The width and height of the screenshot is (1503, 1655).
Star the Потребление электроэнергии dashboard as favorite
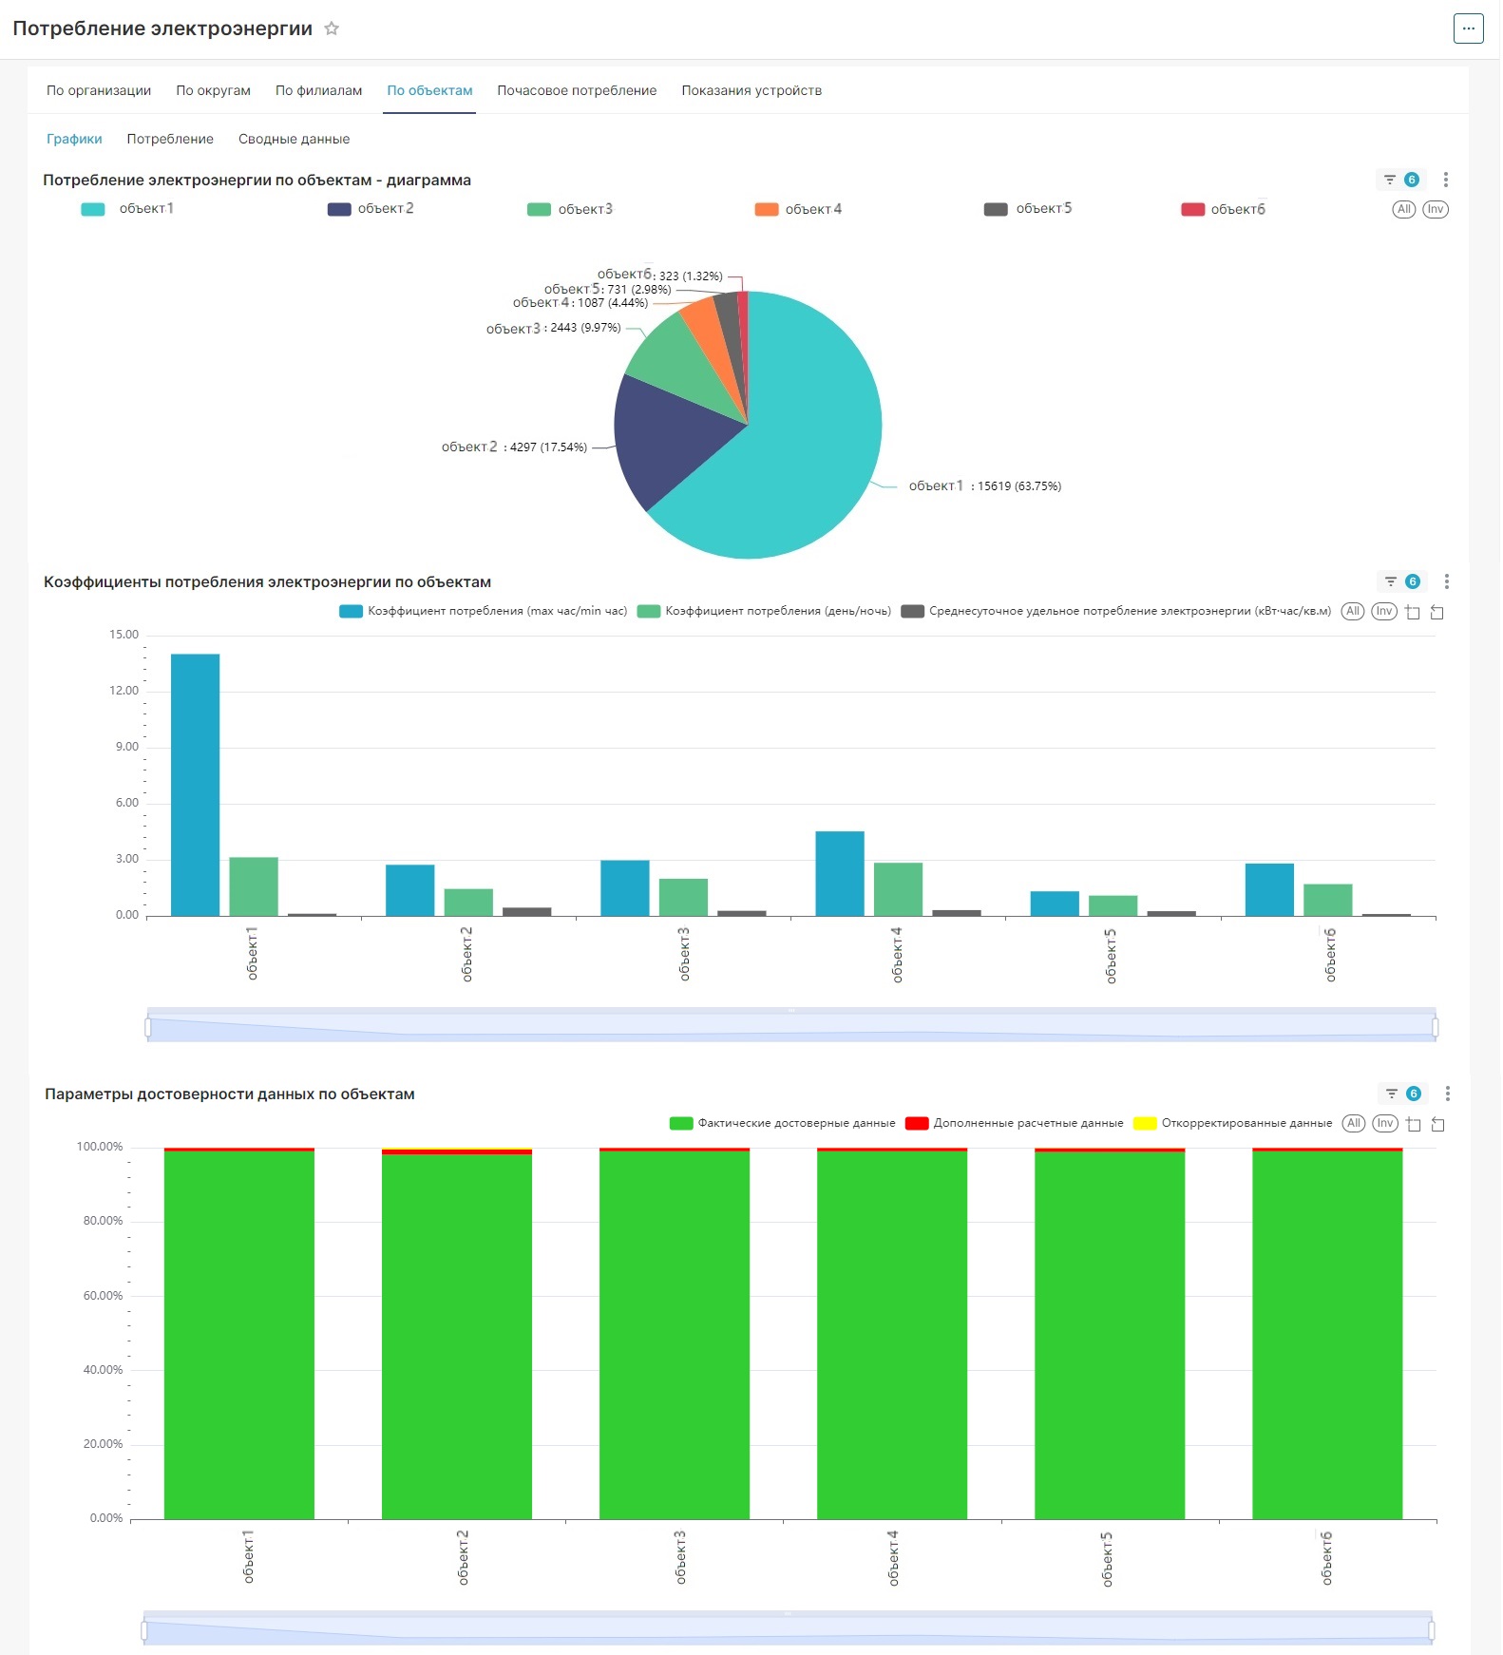(x=332, y=29)
